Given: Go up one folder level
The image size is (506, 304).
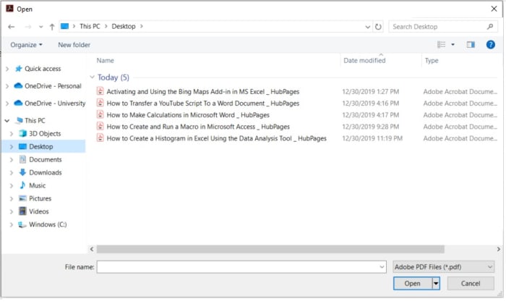Looking at the screenshot, I should (x=52, y=27).
